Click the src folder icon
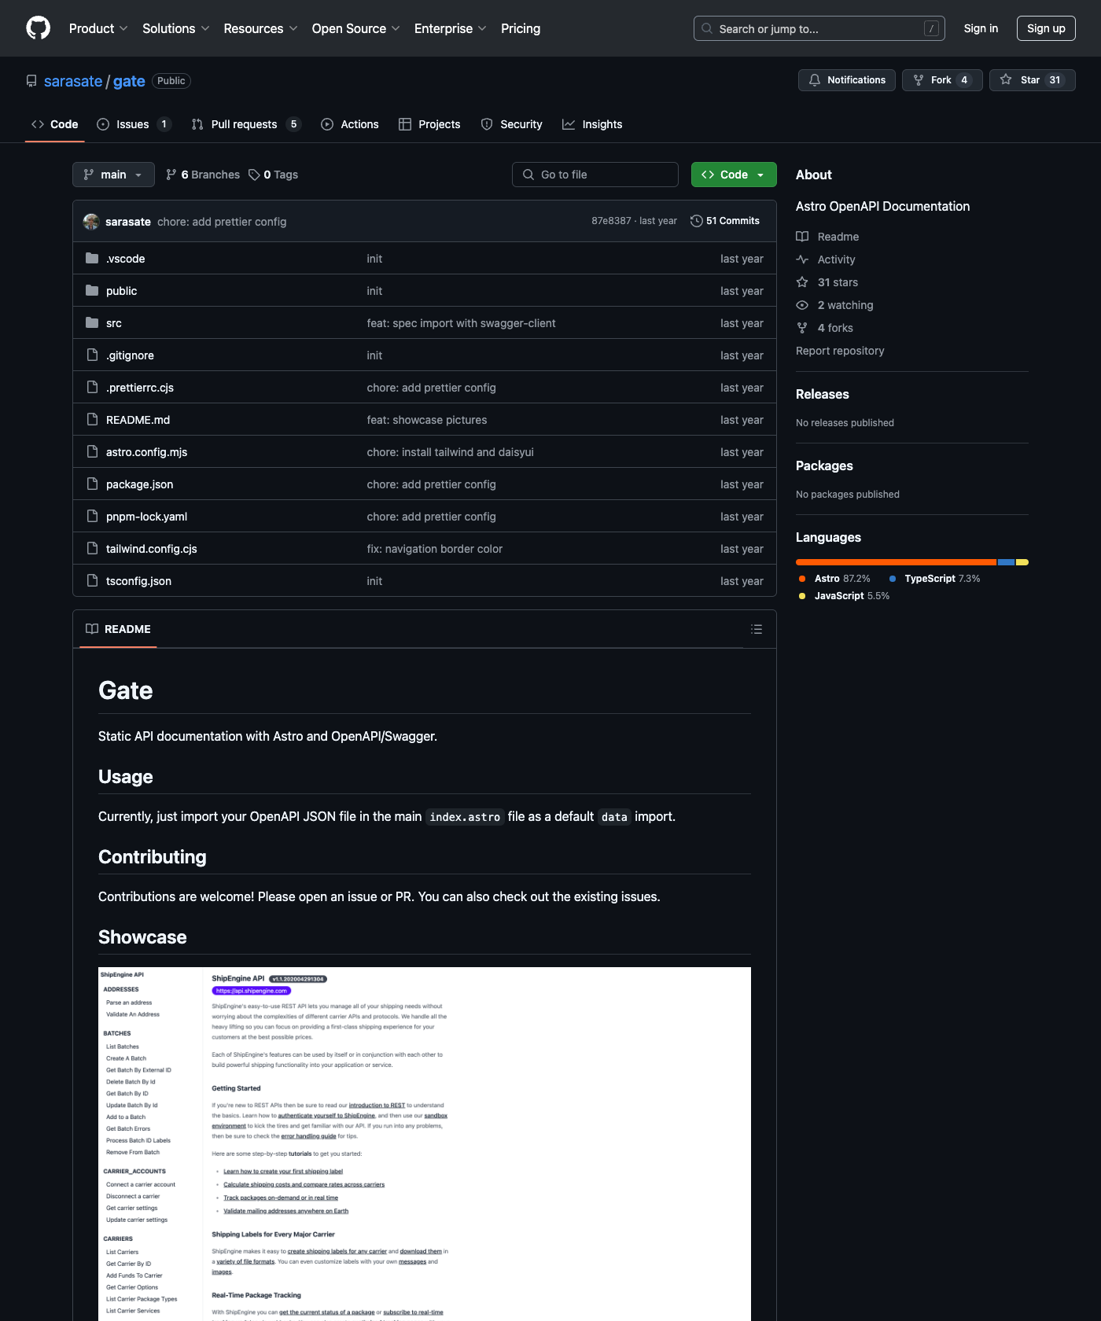Image resolution: width=1101 pixels, height=1321 pixels. (x=92, y=323)
